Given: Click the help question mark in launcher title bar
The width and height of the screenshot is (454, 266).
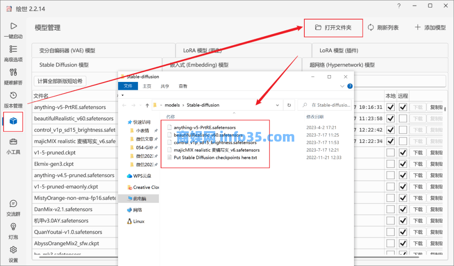Looking at the screenshot, I should coord(399,6).
